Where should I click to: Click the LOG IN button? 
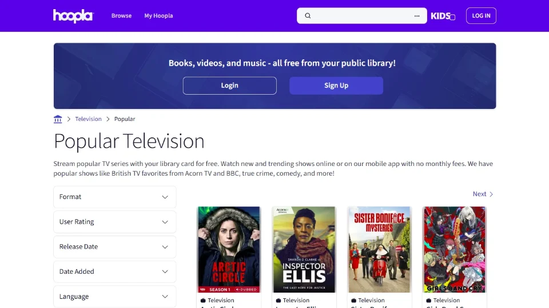tap(481, 16)
